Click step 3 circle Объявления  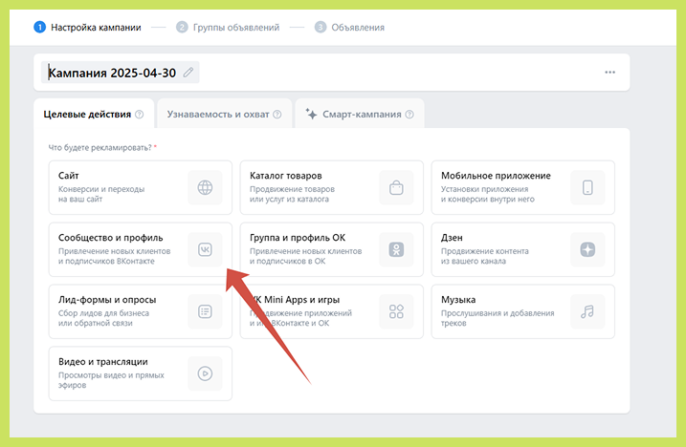tap(321, 27)
